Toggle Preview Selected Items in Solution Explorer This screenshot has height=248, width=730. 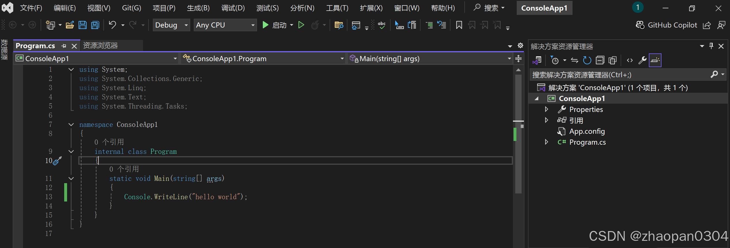[x=655, y=60]
